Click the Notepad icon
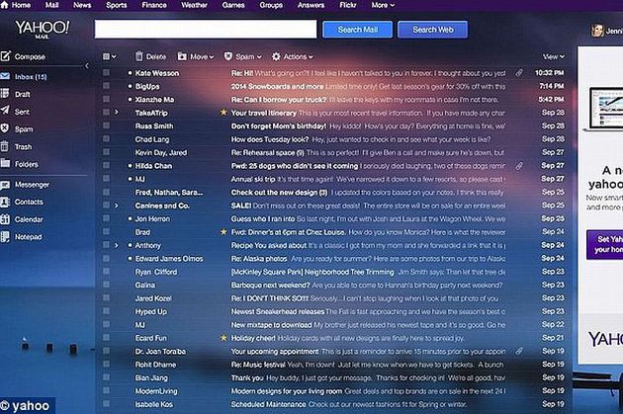 tap(5, 236)
